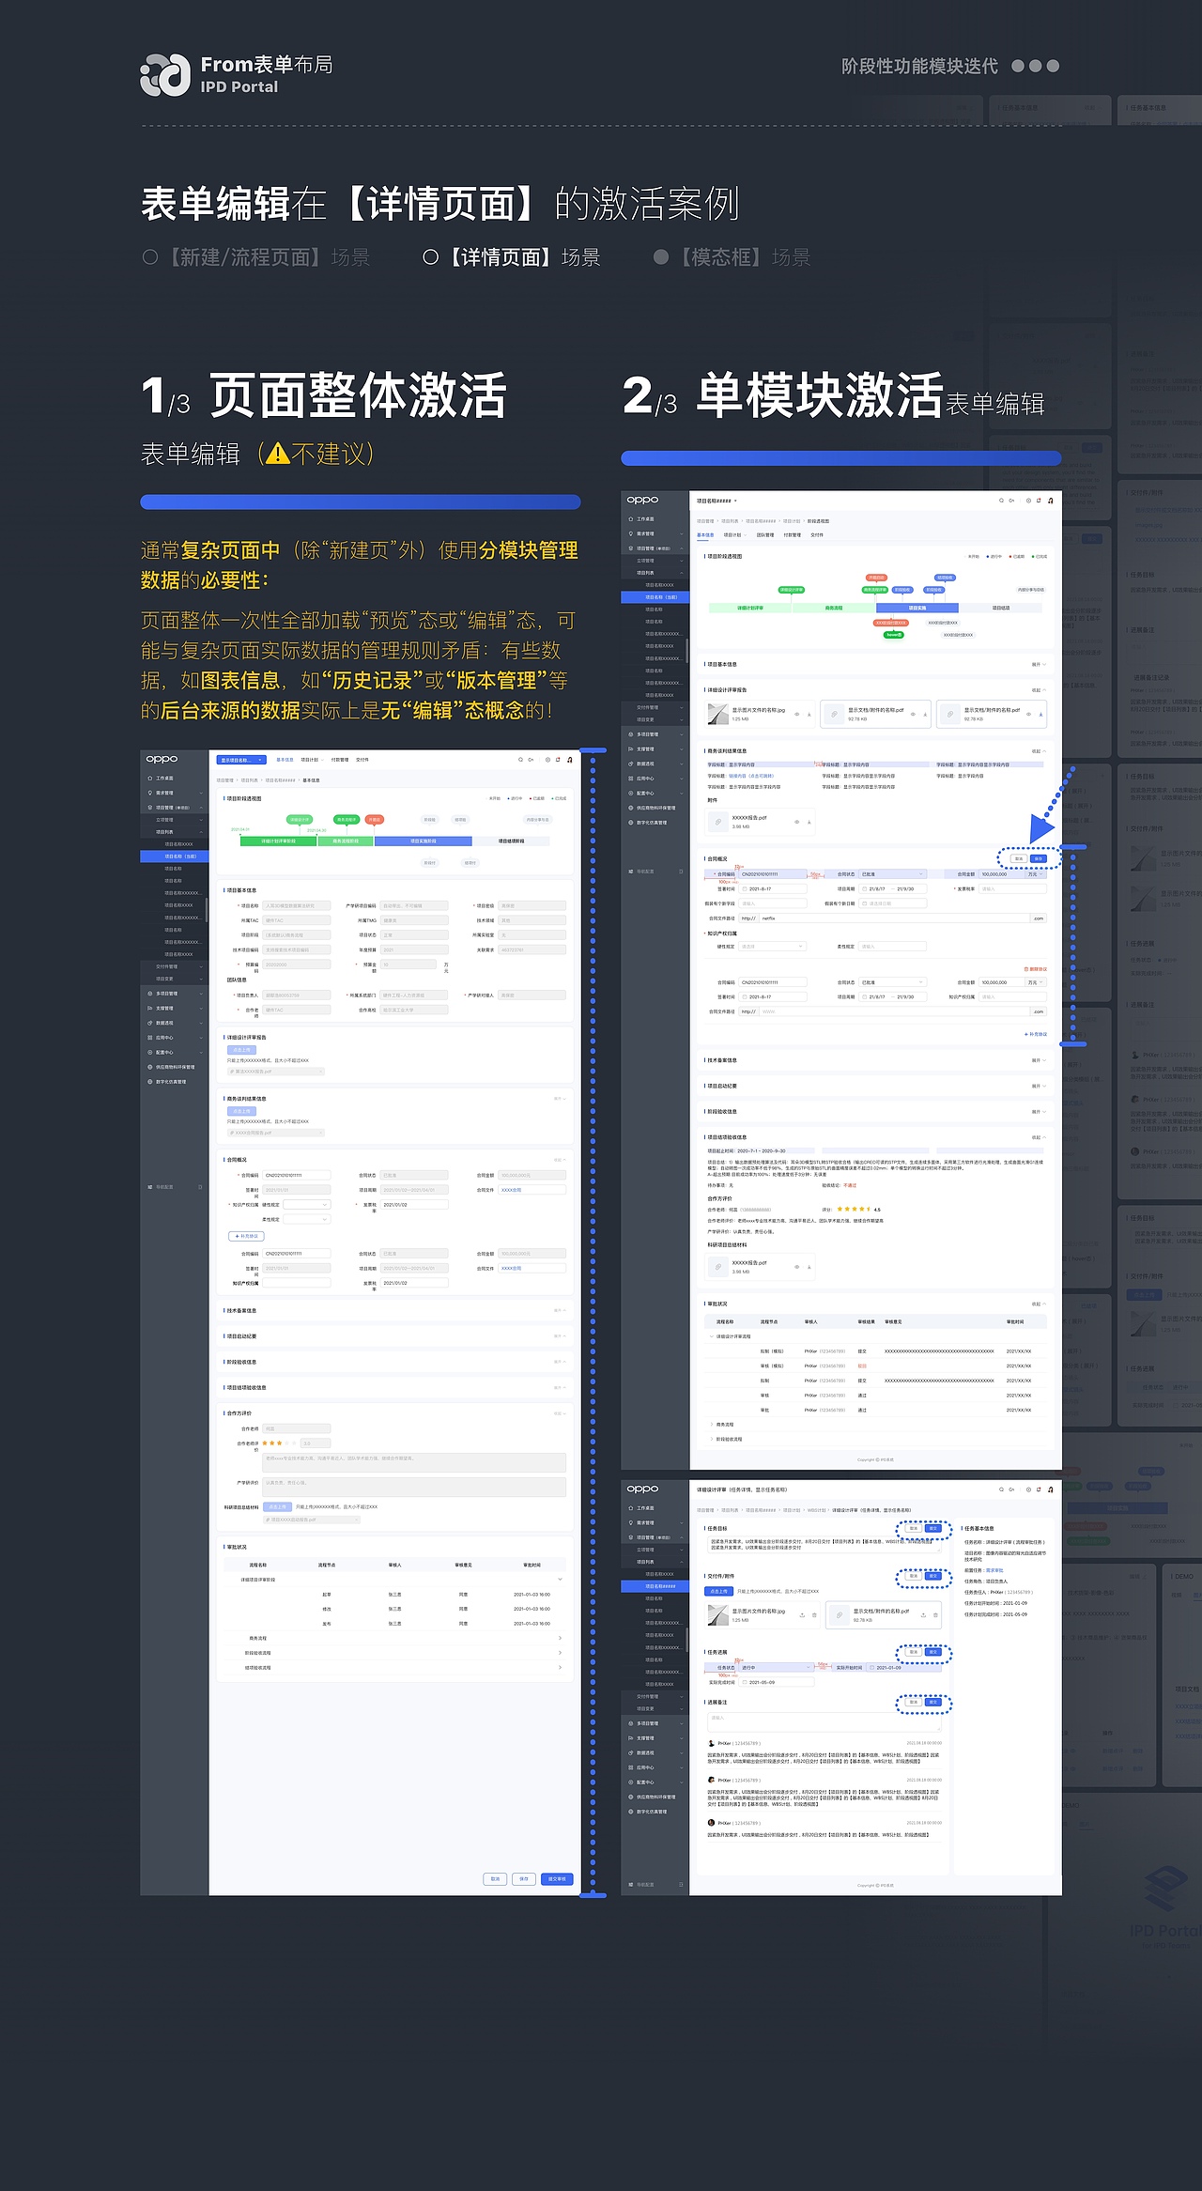The image size is (1202, 2191).
Task: Expand 项目基本信息 section in upper-right mockup
Action: (x=1039, y=664)
